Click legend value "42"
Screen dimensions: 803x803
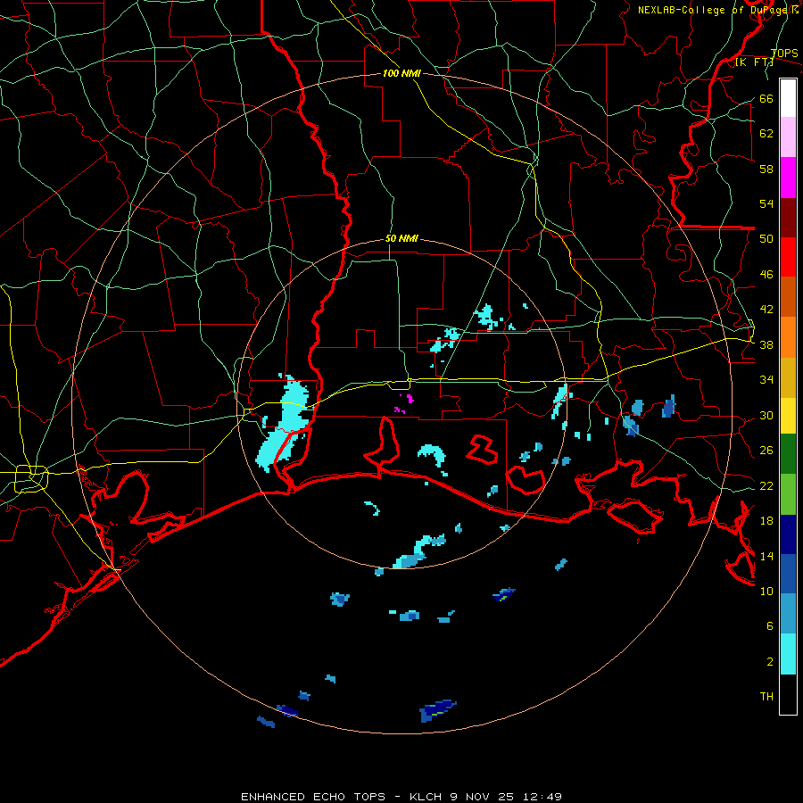coord(766,309)
